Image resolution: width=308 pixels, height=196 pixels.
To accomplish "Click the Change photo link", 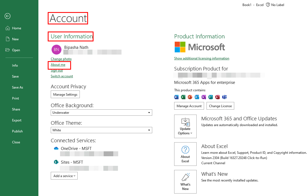I will [61, 59].
